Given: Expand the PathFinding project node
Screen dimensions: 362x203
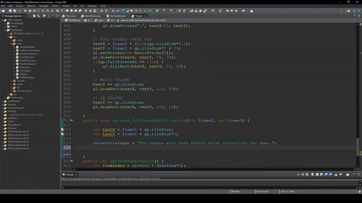Looking at the screenshot, I should 6,98.
